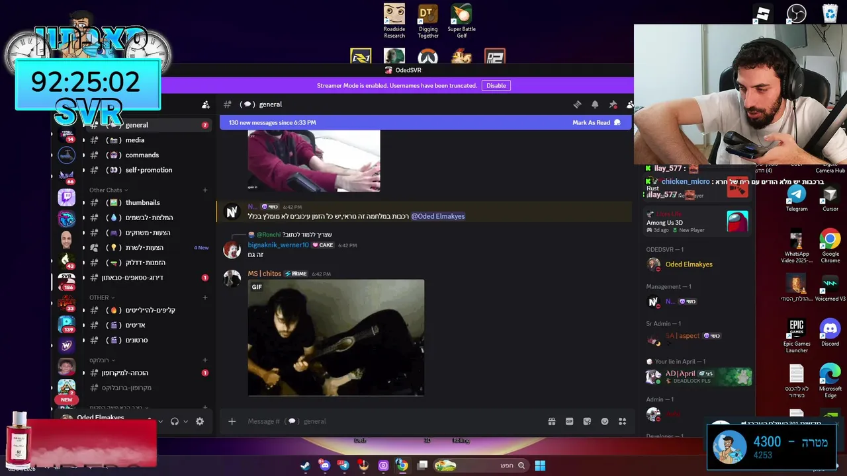This screenshot has width=847, height=476.
Task: Click Among Us 3D activity card
Action: click(x=698, y=222)
